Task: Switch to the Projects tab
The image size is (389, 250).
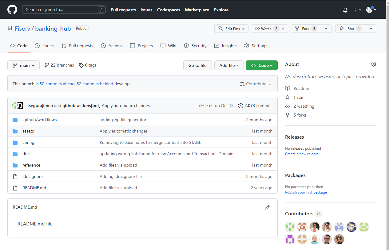Action: (x=141, y=46)
